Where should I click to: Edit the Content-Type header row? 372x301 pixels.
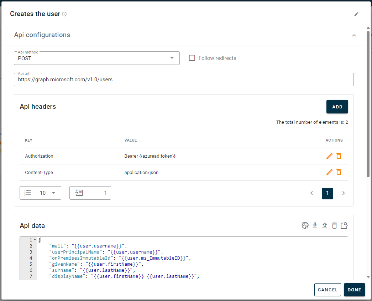(329, 172)
